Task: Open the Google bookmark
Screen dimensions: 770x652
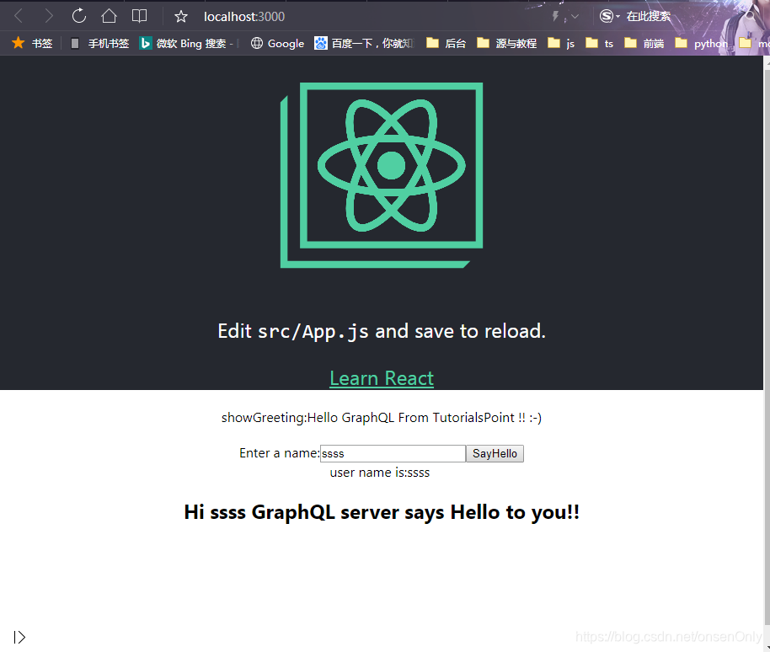Action: point(277,43)
